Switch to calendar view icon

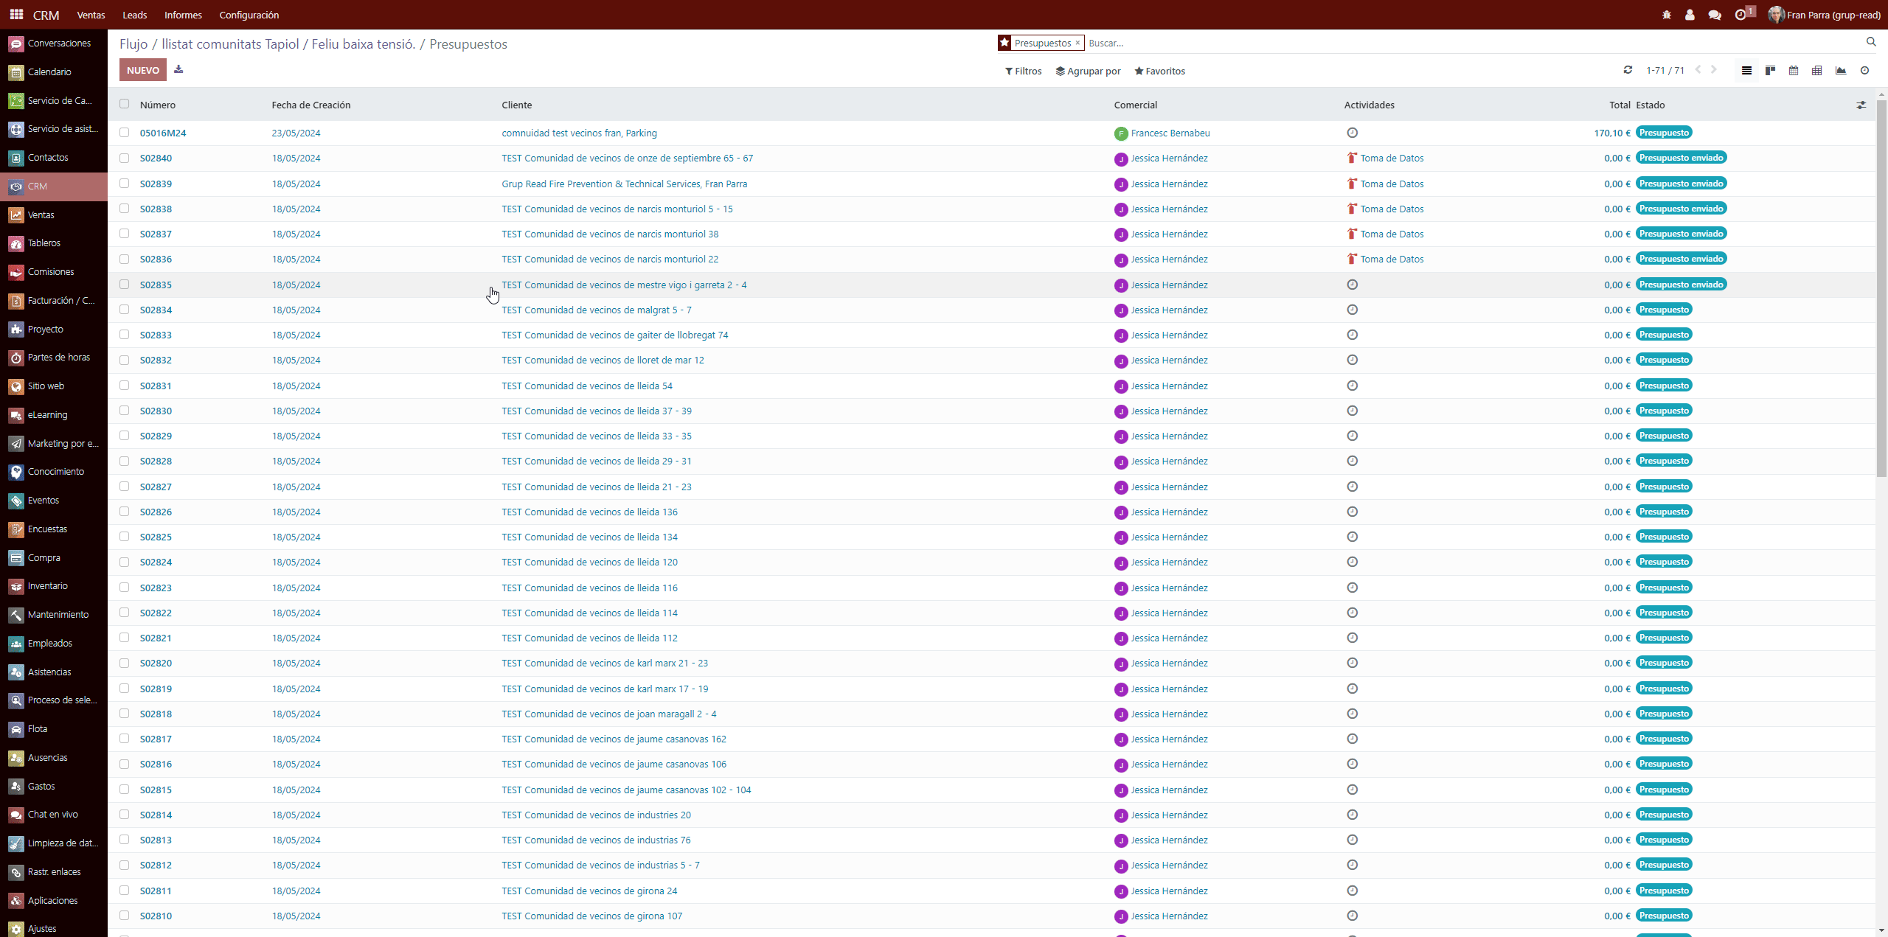click(1794, 71)
